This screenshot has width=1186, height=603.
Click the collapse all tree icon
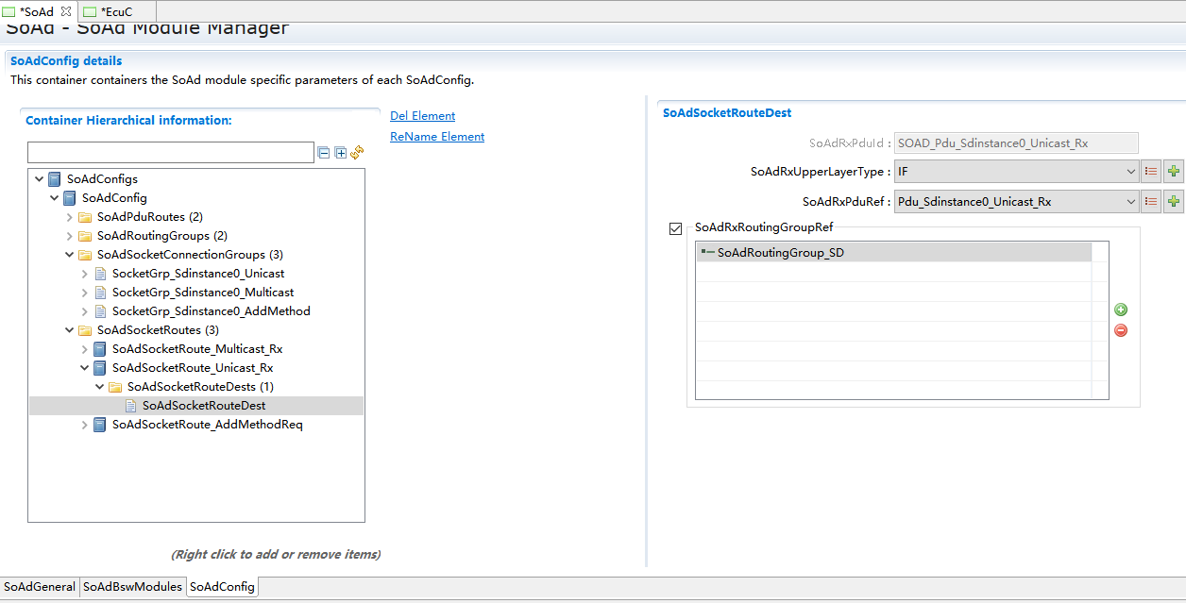tap(324, 152)
